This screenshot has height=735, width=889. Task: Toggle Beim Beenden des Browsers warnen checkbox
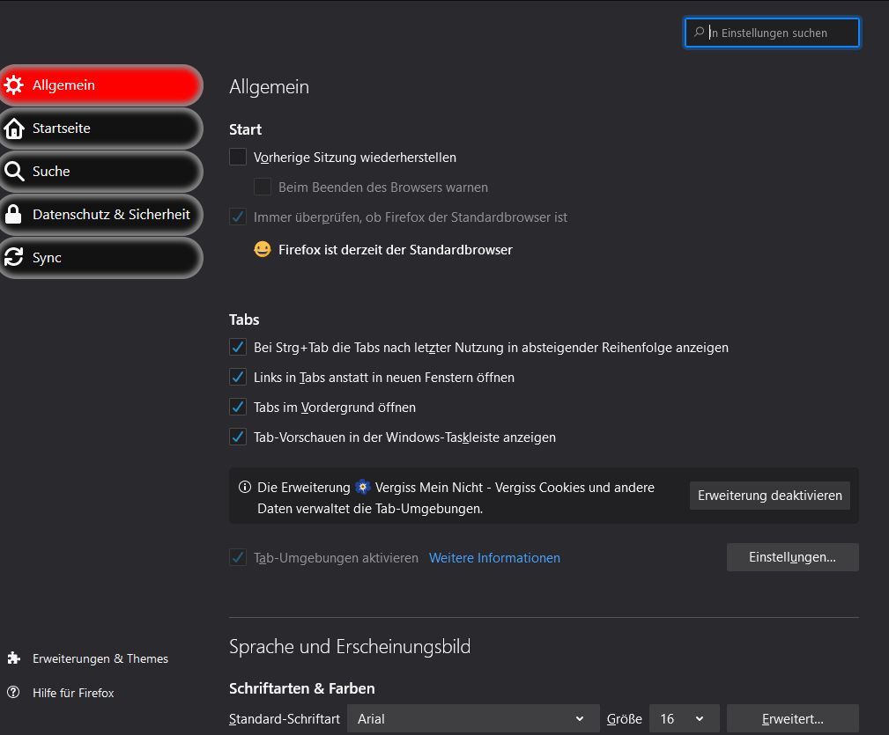pos(263,187)
